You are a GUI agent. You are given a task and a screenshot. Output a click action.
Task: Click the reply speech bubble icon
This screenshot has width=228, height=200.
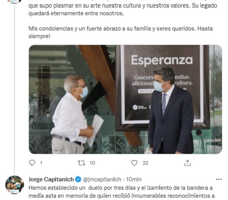[32, 163]
